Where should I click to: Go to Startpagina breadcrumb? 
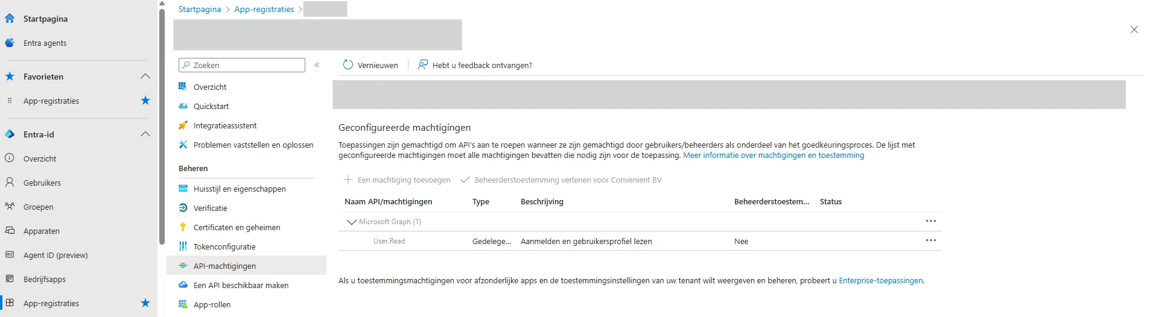200,9
